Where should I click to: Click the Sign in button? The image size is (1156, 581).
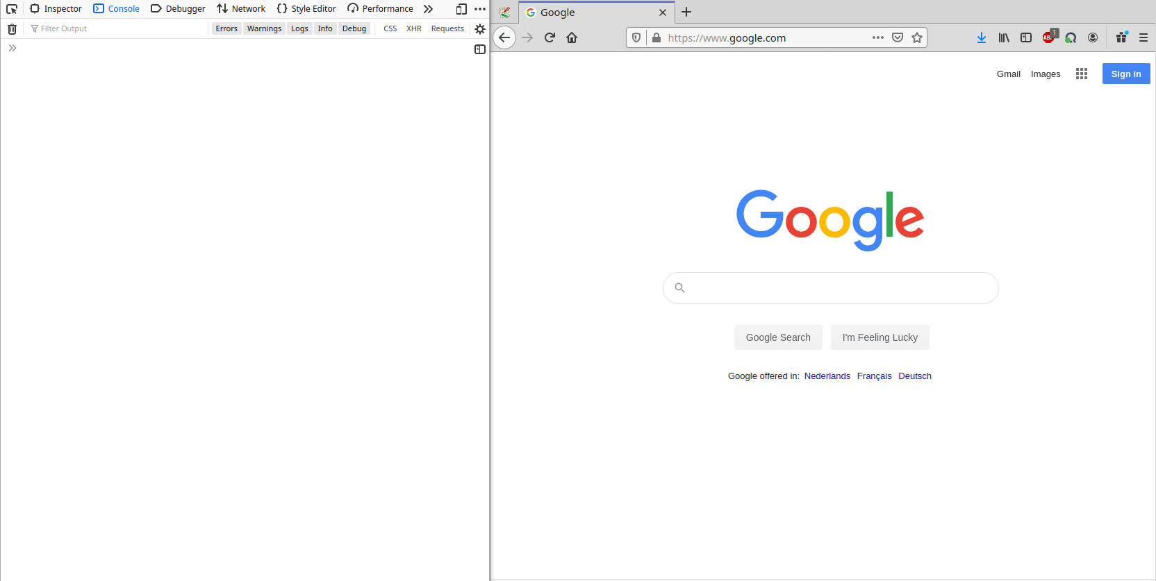pos(1125,74)
